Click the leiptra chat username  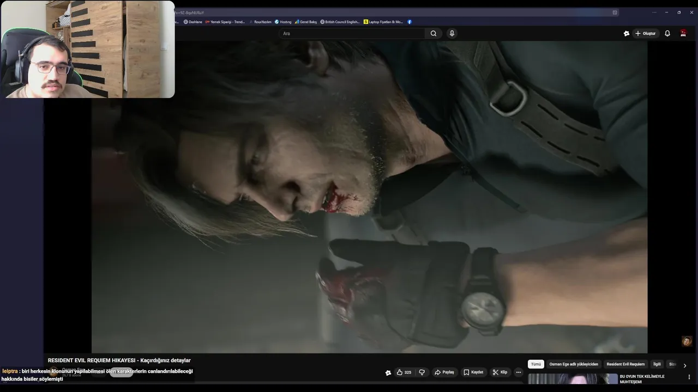(10, 371)
